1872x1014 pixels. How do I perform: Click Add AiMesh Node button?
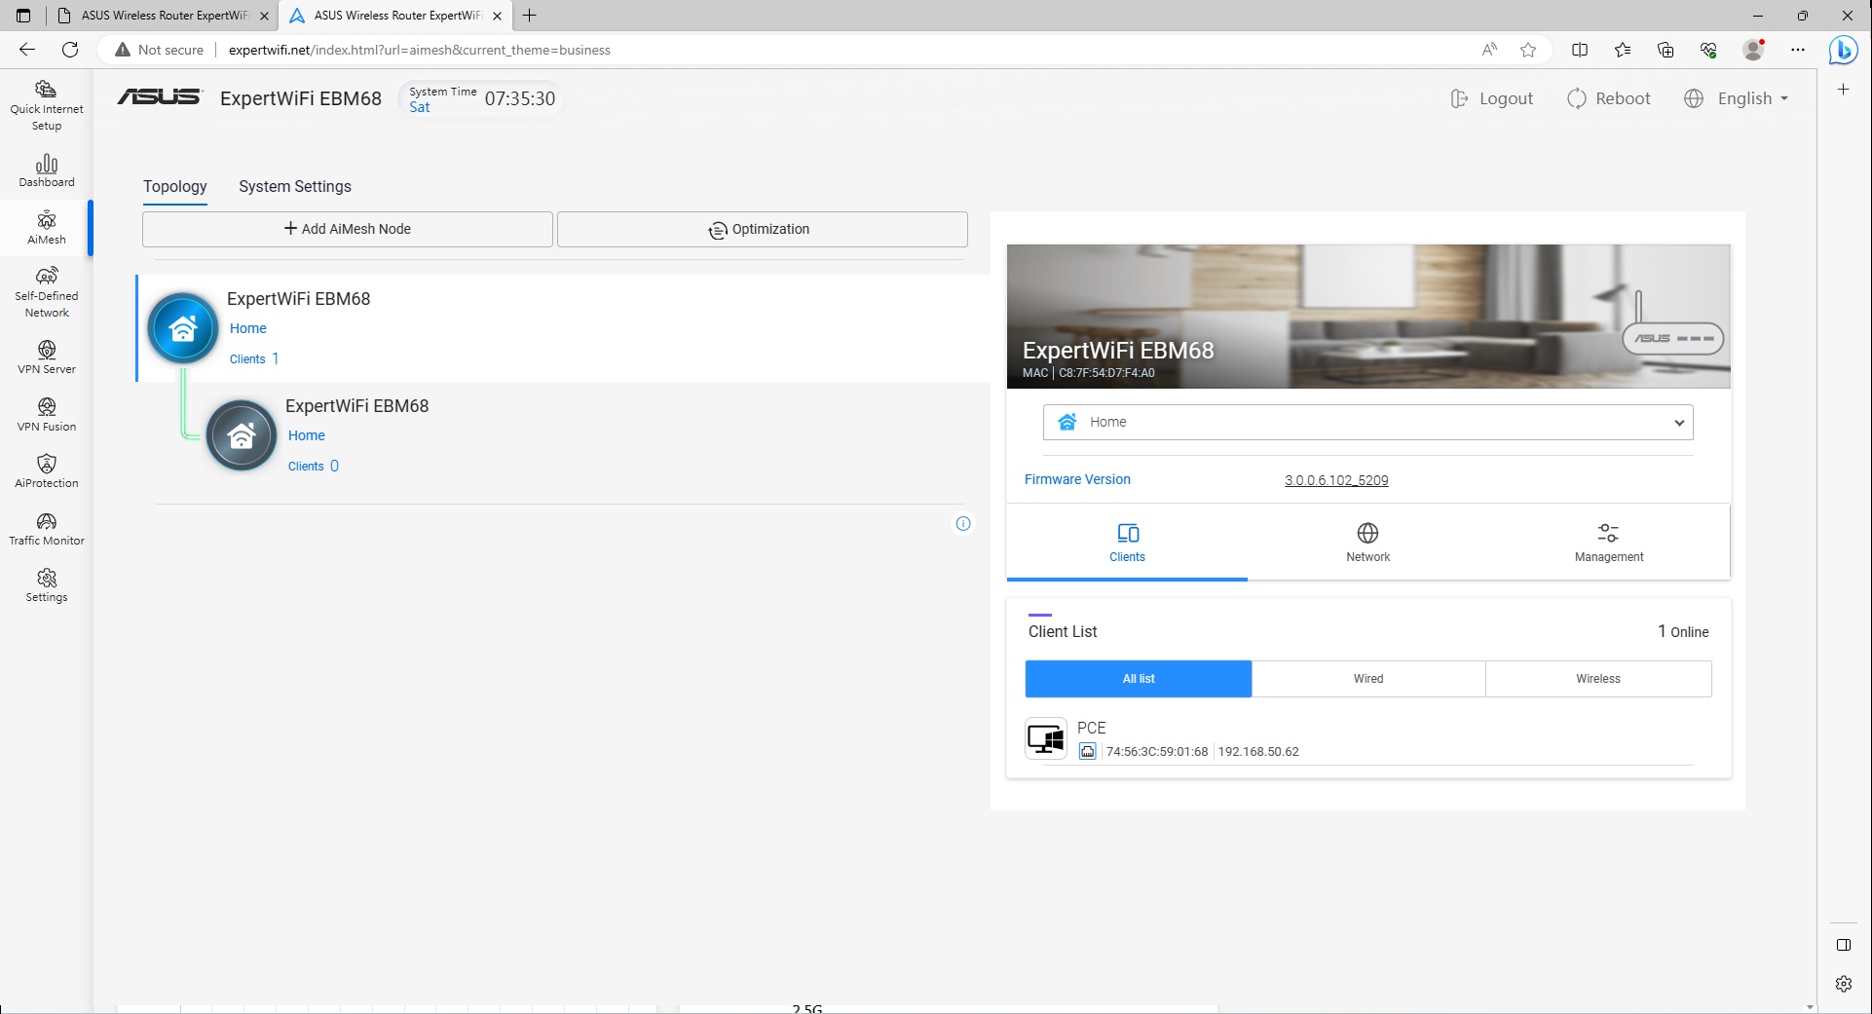(x=348, y=229)
